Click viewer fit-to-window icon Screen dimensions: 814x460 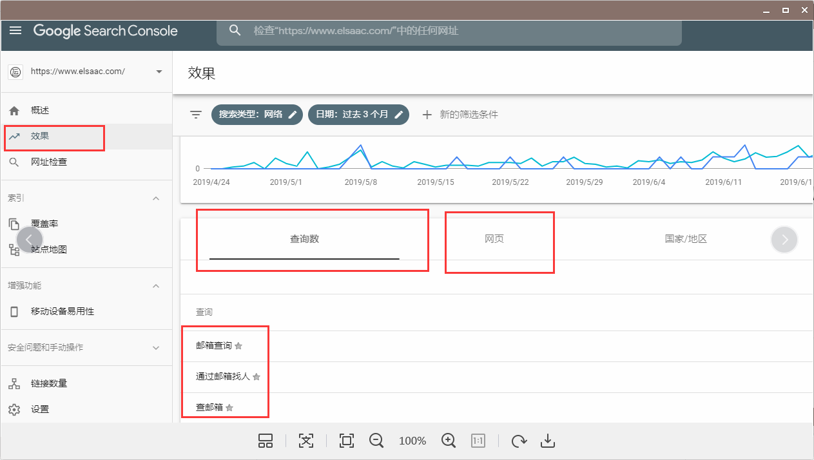click(306, 441)
